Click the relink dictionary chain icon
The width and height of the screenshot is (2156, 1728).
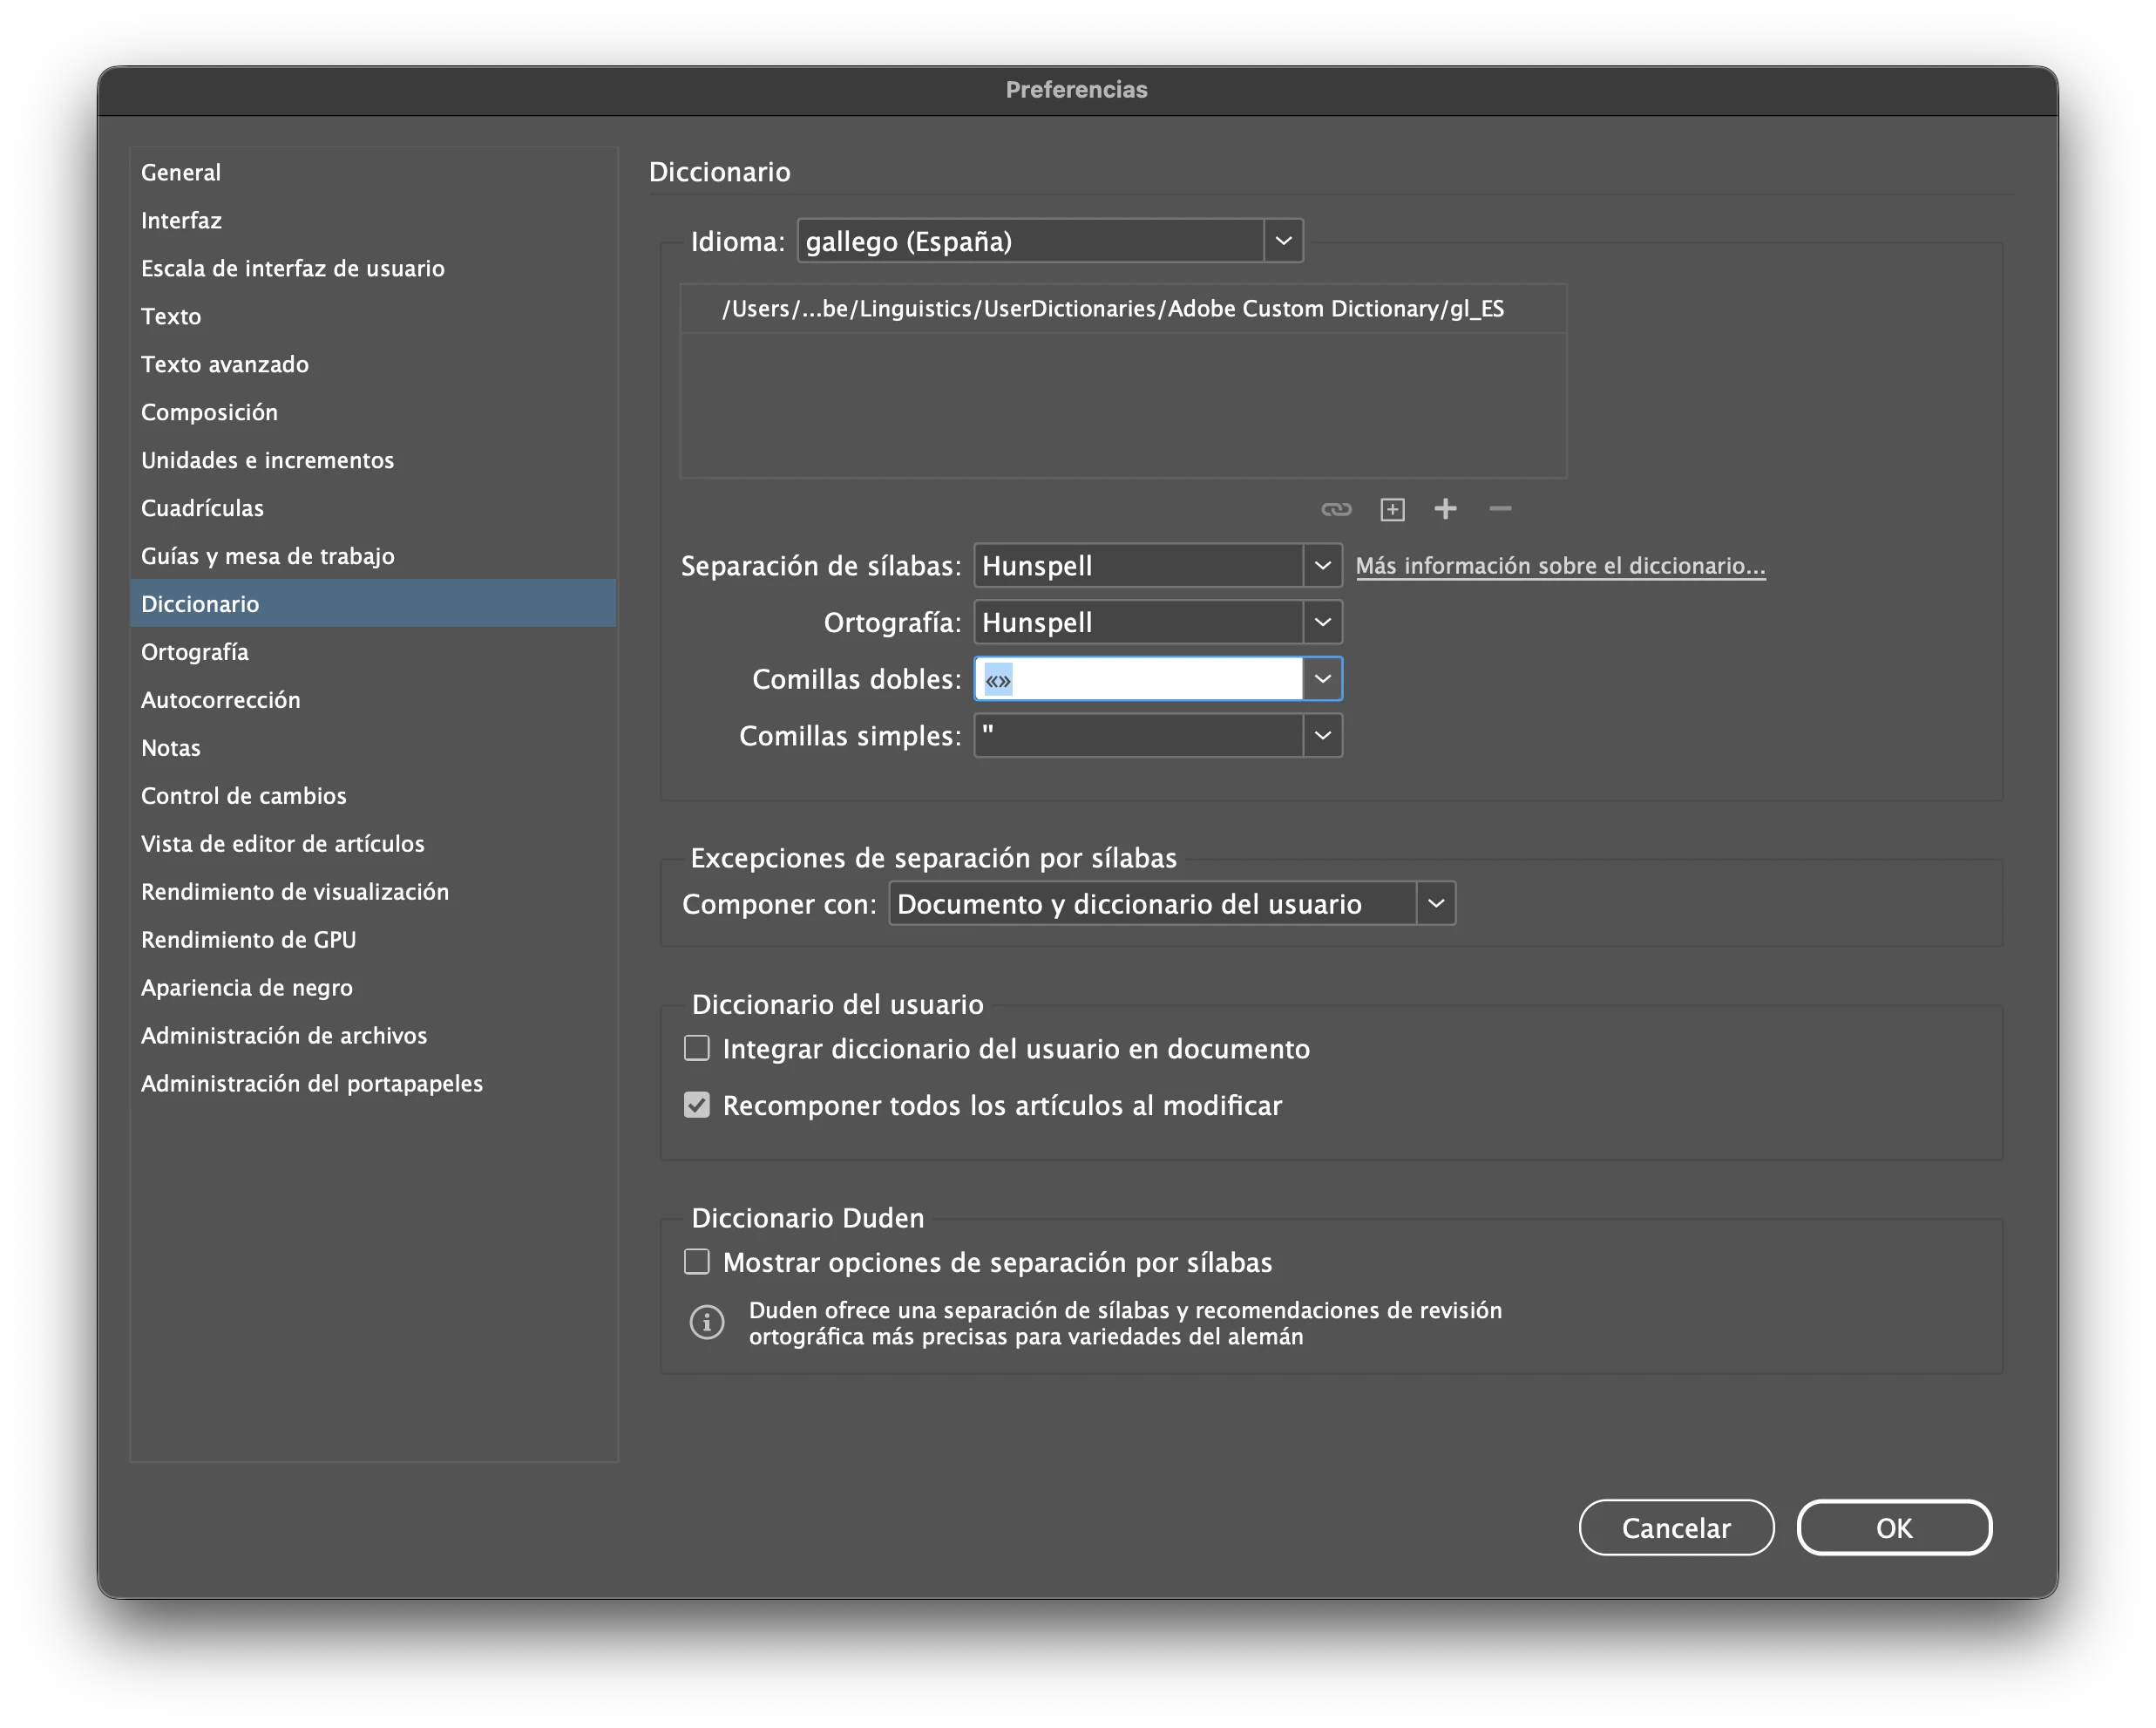click(x=1335, y=509)
